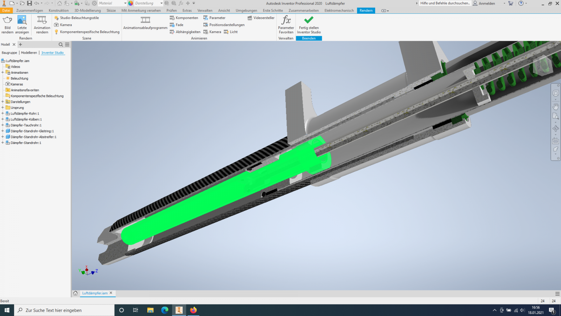Click the Undo arrow
561x316 pixels.
(x=36, y=3)
